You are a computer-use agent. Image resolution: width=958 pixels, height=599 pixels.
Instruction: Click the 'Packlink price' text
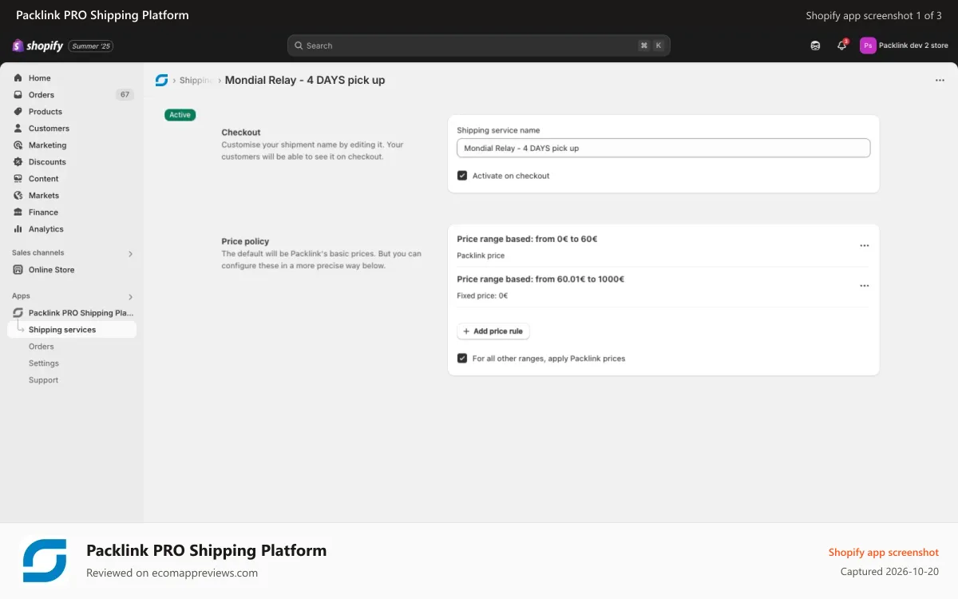[x=481, y=256]
